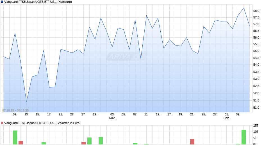Click the y-axis value '55,0'
The width and height of the screenshot is (264, 147).
[x=256, y=51]
